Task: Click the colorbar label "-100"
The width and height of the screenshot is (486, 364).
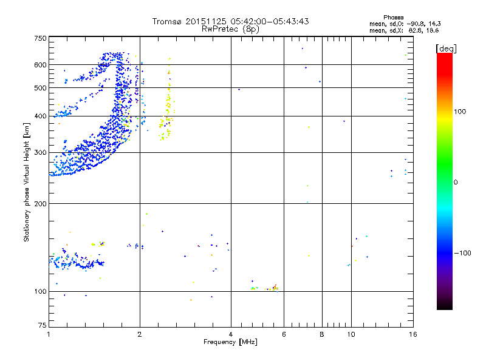Action: (462, 253)
